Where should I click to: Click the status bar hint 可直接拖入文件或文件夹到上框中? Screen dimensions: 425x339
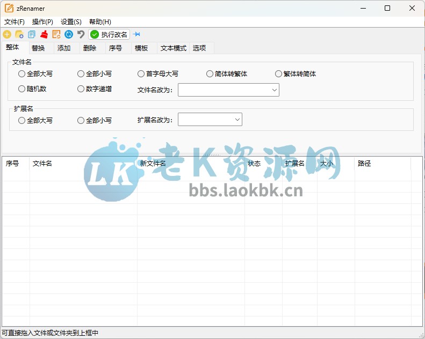click(x=50, y=333)
